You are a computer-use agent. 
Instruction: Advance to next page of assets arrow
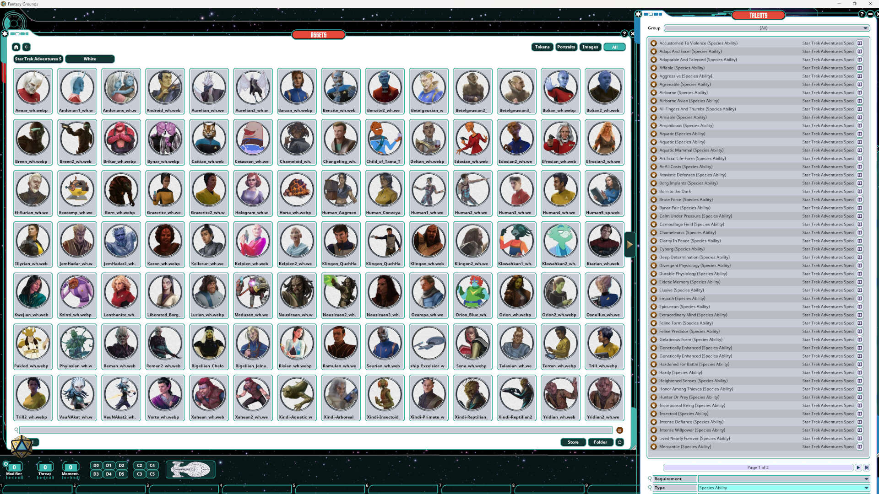(x=629, y=245)
